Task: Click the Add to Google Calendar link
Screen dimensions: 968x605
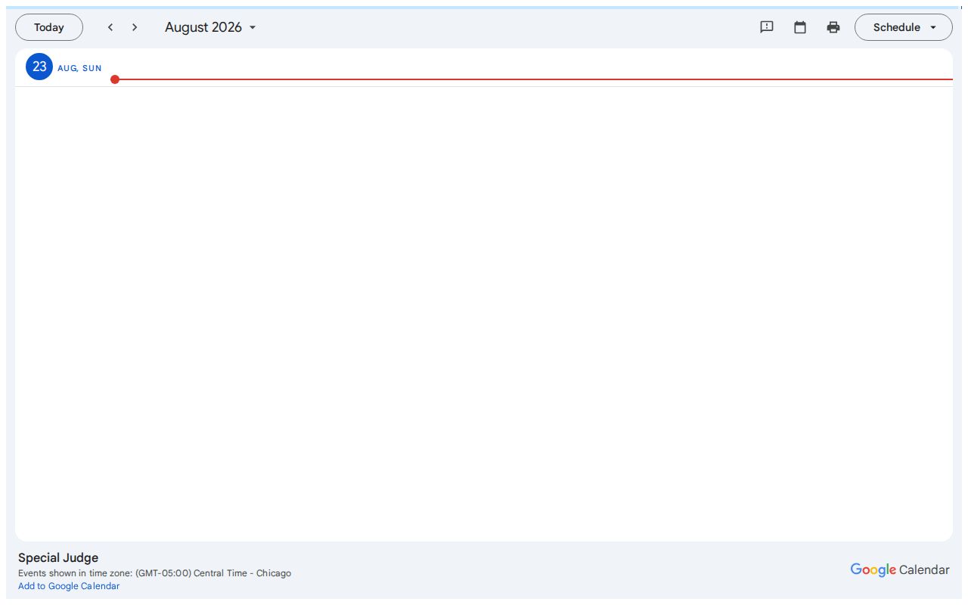Action: point(69,586)
